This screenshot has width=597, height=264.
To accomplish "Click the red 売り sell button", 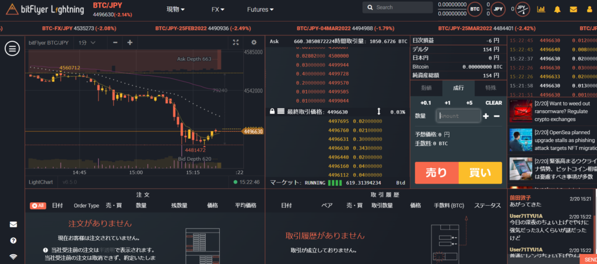I will [x=437, y=173].
